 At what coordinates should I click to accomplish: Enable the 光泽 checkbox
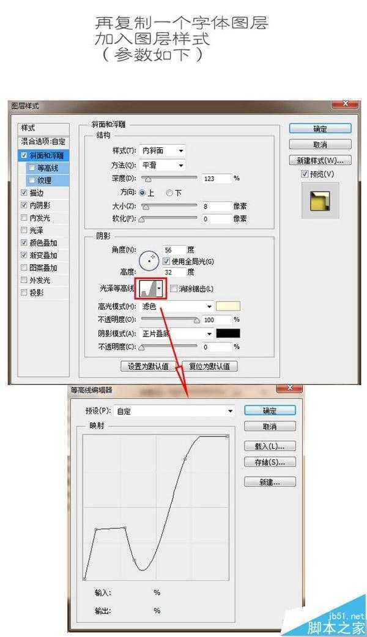click(x=24, y=230)
